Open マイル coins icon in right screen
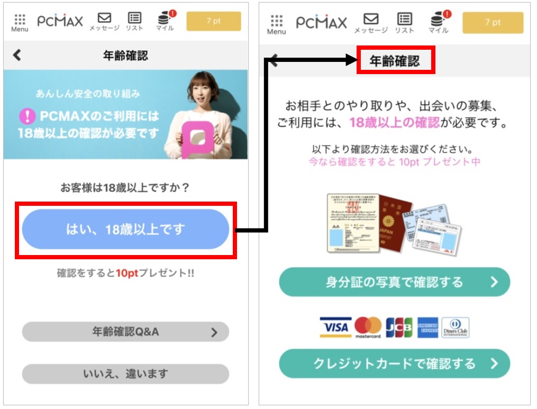This screenshot has height=409, width=537. pyautogui.click(x=440, y=22)
